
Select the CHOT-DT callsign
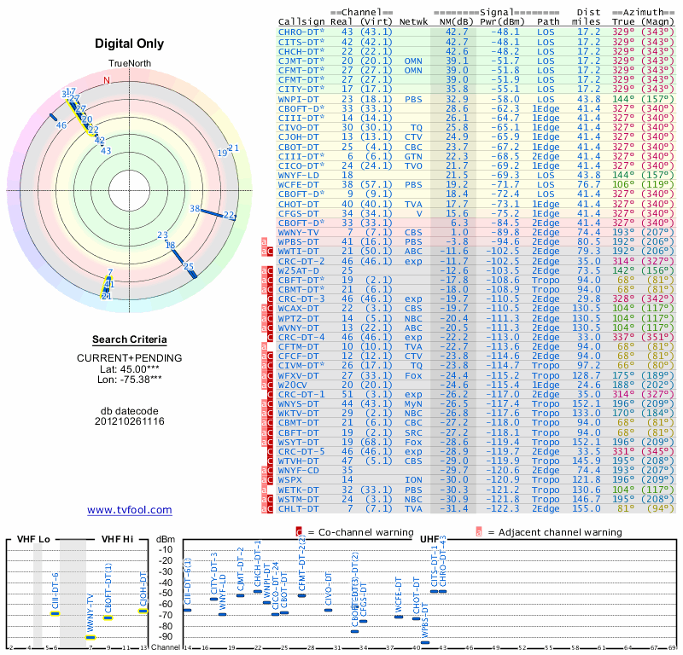(298, 204)
